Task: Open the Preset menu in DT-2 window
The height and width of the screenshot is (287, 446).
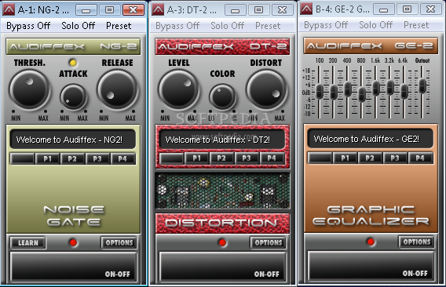Action: tap(268, 26)
